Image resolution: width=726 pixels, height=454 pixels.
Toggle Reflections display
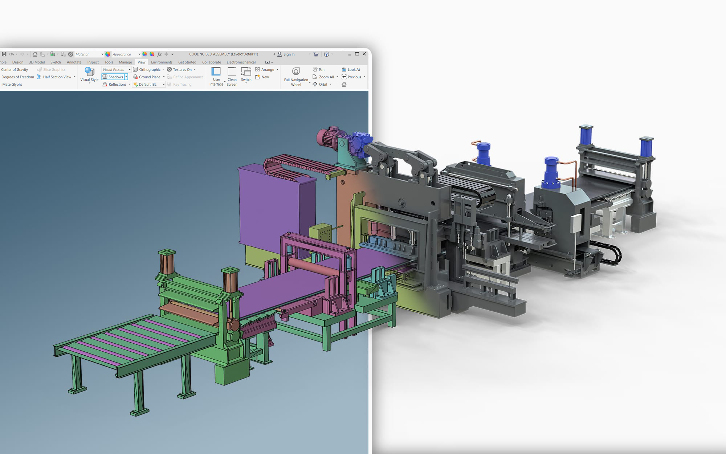pos(114,84)
